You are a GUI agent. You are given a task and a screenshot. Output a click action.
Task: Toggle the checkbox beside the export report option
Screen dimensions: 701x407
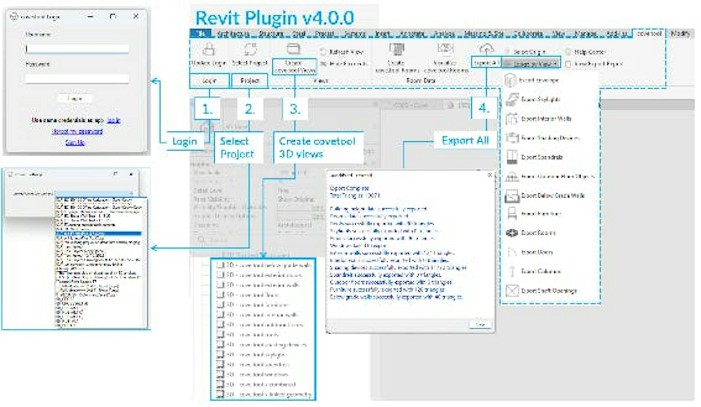coord(568,65)
